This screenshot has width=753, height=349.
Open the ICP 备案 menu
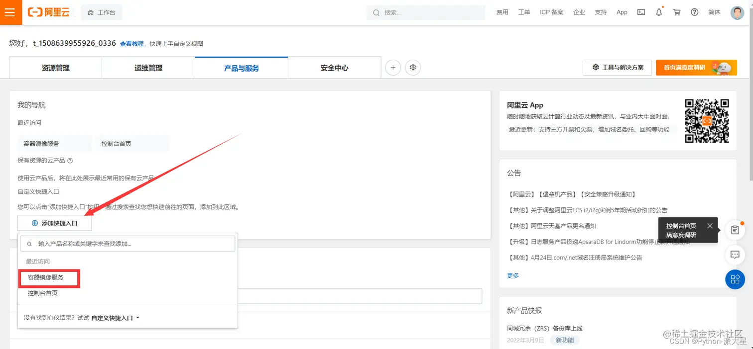[551, 12]
